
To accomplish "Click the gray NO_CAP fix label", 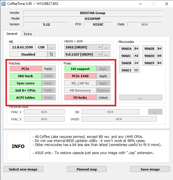I will point(80,83).
